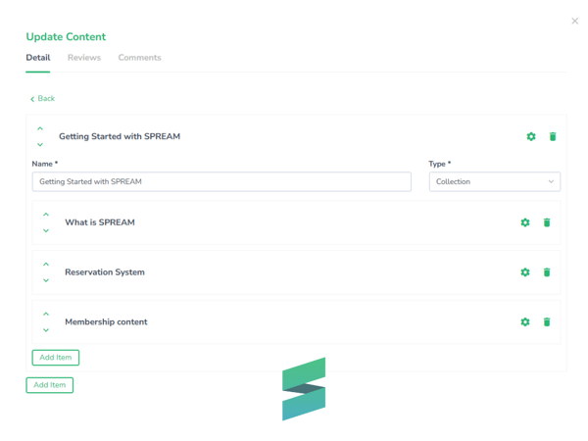Switch to the Reviews tab
The image size is (588, 441).
[84, 58]
